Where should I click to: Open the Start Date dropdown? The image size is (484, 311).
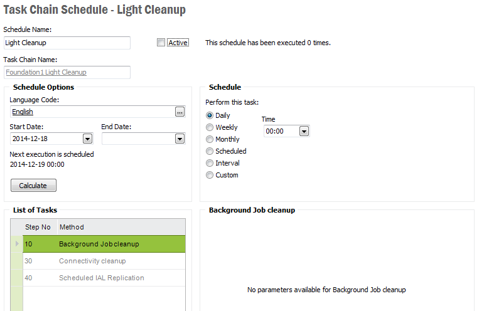(x=87, y=139)
